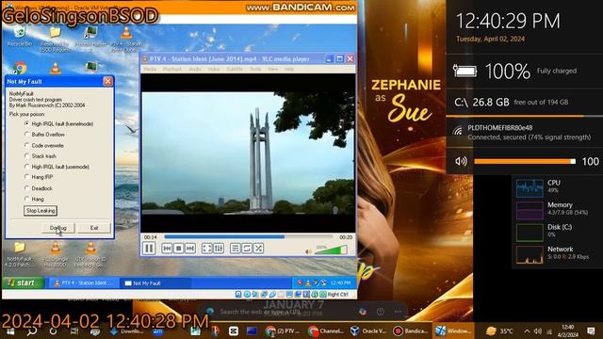Screen dimensions: 603x339
Task: Click Disk (C:) usage graph widget
Action: [x=530, y=233]
